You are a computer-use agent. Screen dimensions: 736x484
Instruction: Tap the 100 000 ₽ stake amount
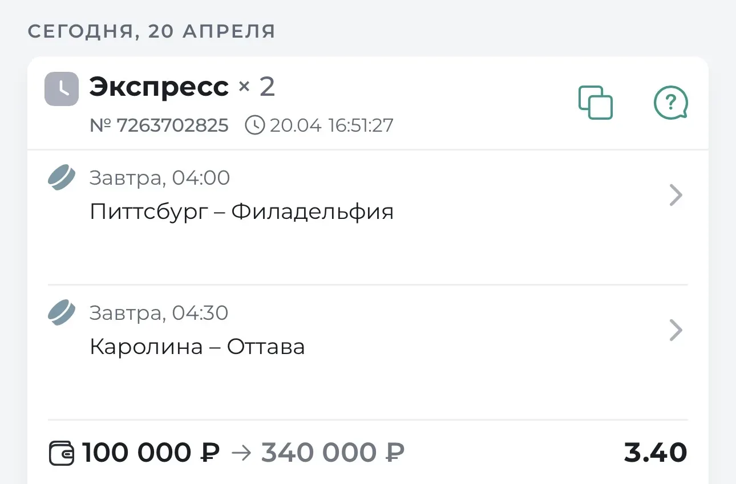coord(151,453)
